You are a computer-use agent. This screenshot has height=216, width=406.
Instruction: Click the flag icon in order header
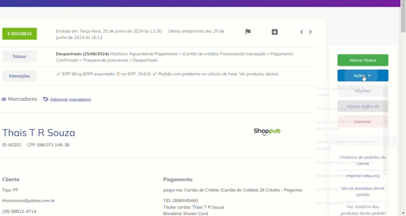click(248, 31)
